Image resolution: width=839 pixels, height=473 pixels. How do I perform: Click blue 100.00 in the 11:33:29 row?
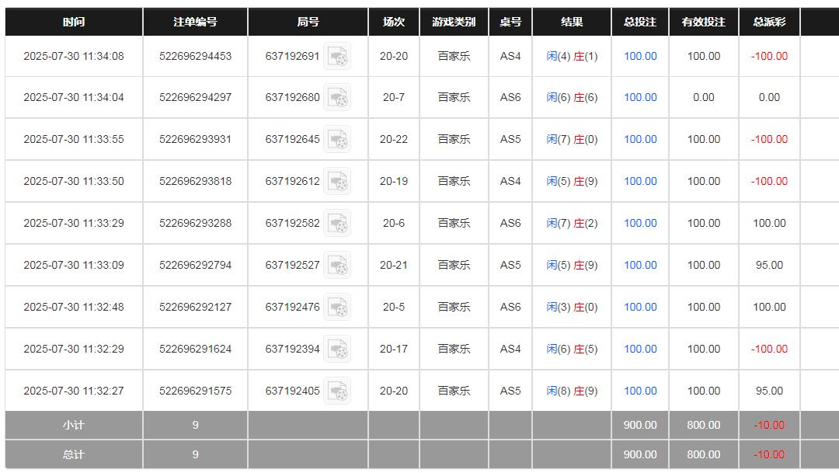pos(640,224)
